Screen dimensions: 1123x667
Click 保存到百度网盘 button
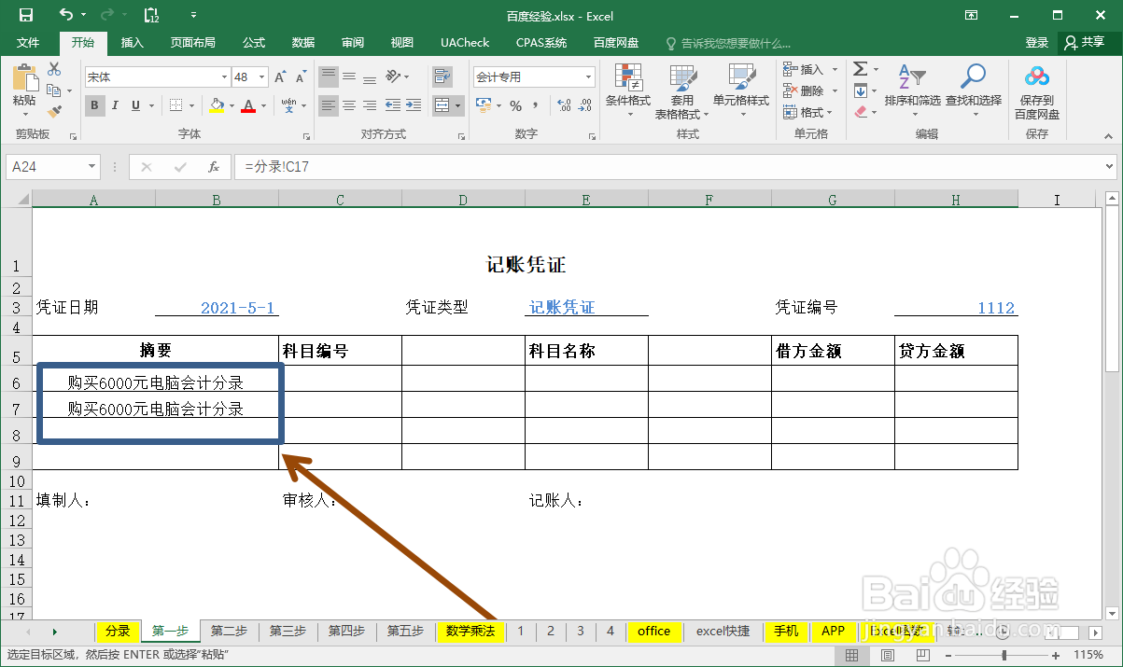point(1037,91)
